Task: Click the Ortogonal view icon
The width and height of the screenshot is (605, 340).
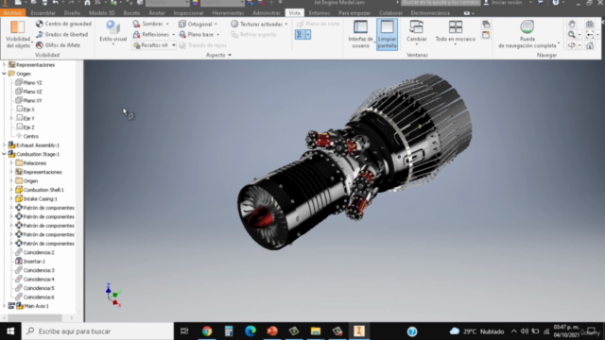Action: [182, 24]
